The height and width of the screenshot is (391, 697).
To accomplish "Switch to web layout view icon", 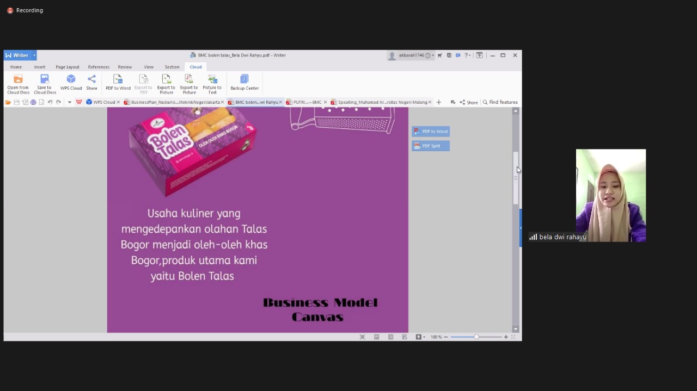I will point(404,337).
